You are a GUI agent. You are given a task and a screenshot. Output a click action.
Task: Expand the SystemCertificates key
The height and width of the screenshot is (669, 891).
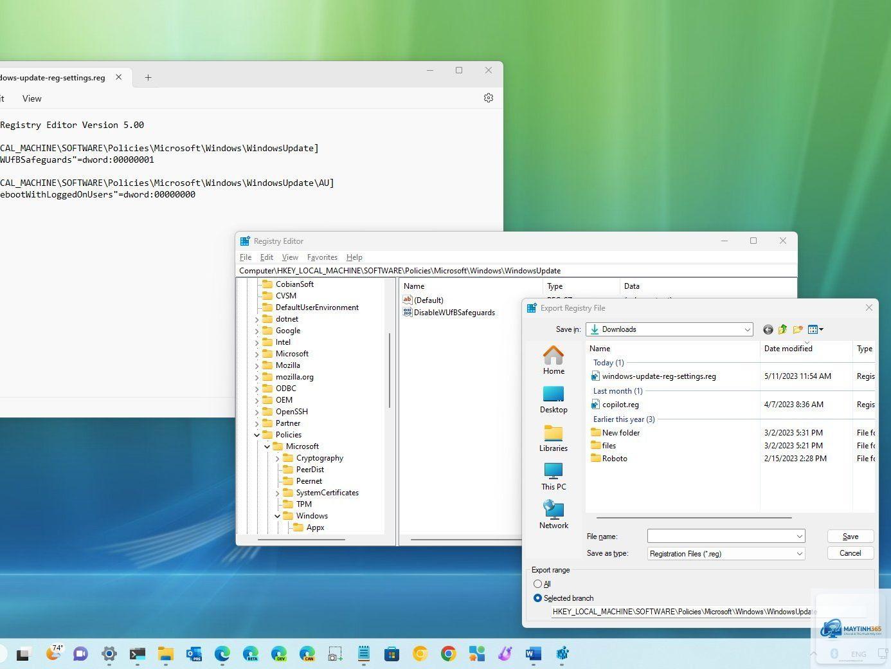pyautogui.click(x=278, y=493)
